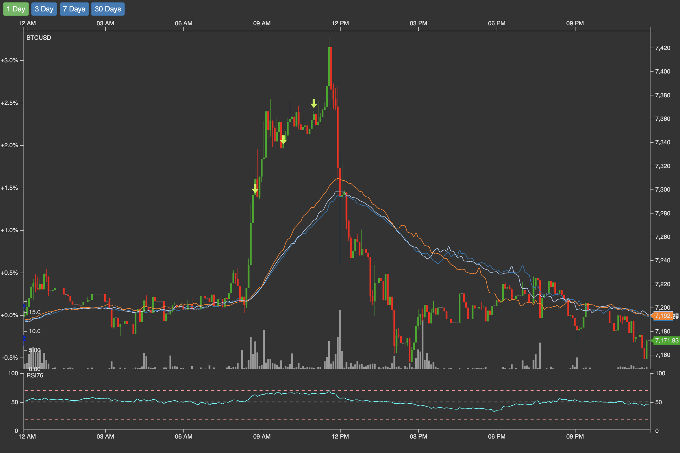The height and width of the screenshot is (453, 680).
Task: Click the 7,200 price axis label
Action: click(x=663, y=308)
